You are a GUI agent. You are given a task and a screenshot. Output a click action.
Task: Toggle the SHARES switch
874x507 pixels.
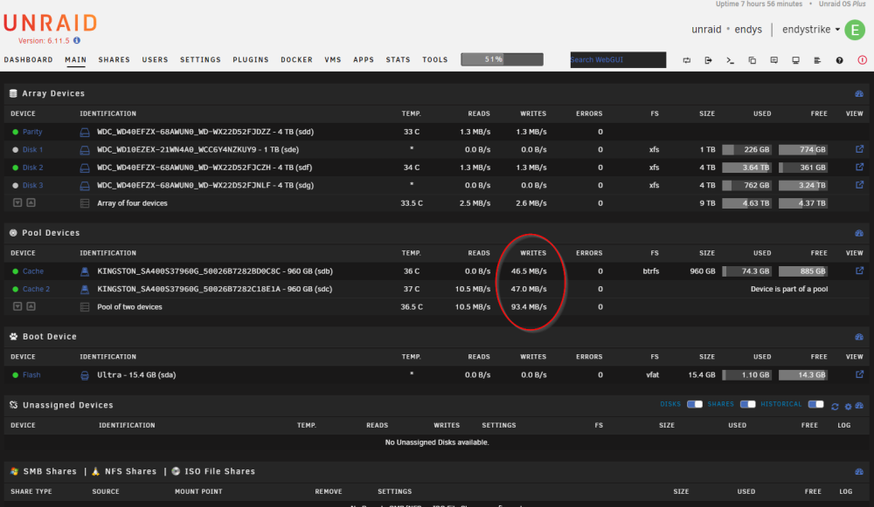click(747, 404)
